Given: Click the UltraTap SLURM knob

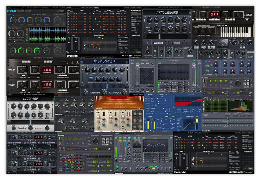Looking at the screenshot, I should tap(27, 115).
